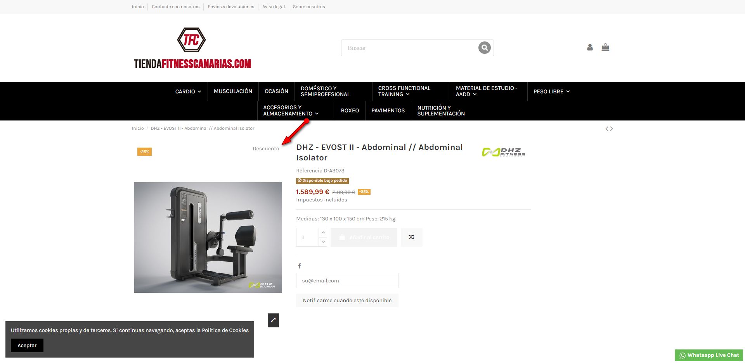745x363 pixels.
Task: Click the product title heading
Action: click(x=379, y=152)
